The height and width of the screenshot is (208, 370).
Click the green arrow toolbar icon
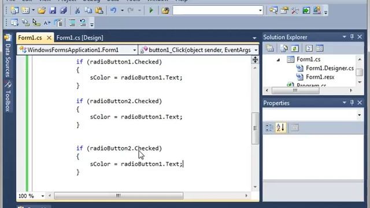[306, 10]
